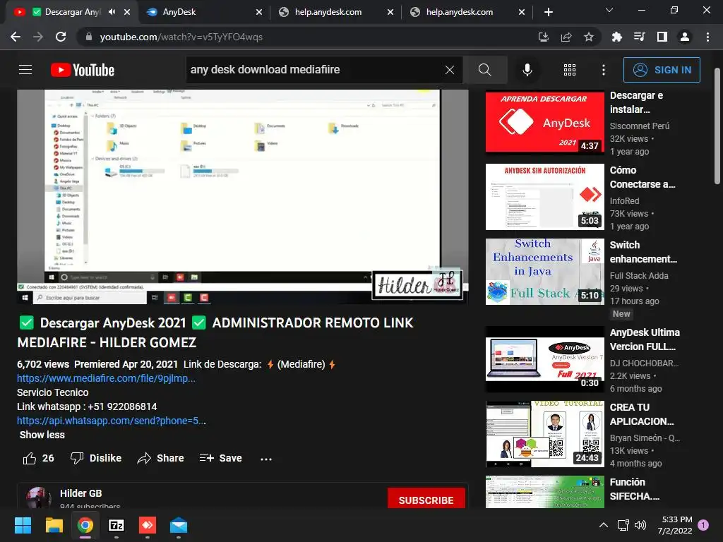The image size is (723, 542).
Task: Switch to the AnyDesk browser tab
Action: [x=203, y=12]
